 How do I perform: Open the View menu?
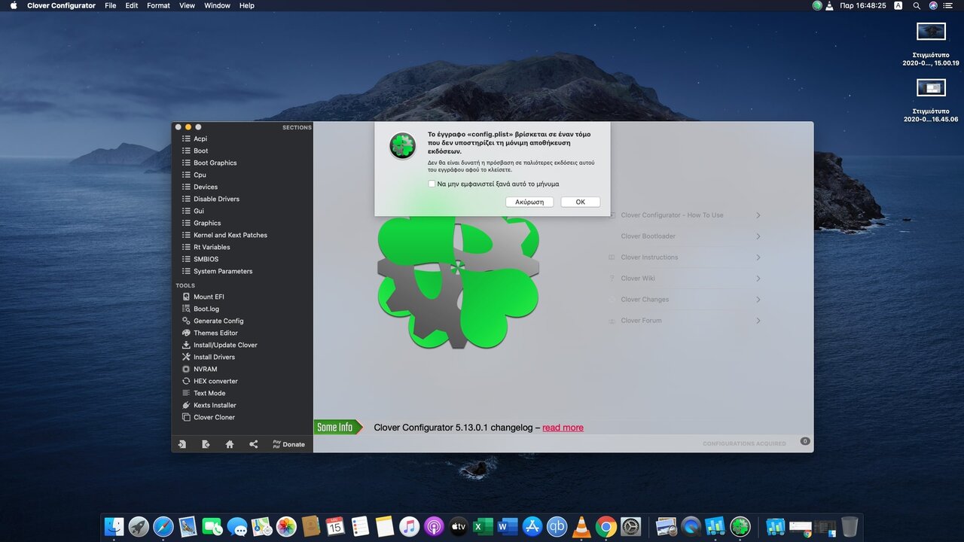188,5
